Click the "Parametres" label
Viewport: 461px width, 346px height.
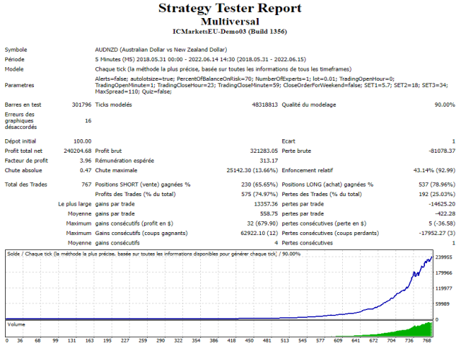(19, 85)
